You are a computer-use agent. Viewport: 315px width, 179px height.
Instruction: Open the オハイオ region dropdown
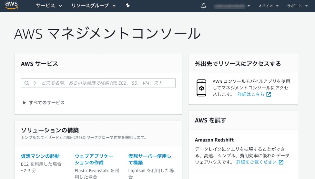pyautogui.click(x=268, y=6)
